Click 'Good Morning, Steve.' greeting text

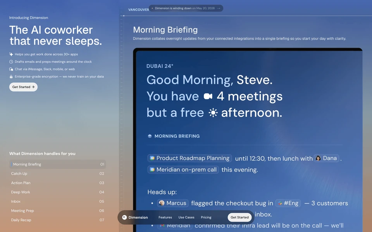(x=210, y=80)
